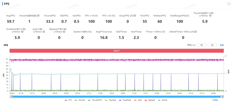Open help icon beside TinyJank (/10min)
This screenshot has height=103, width=233.
[210, 15]
